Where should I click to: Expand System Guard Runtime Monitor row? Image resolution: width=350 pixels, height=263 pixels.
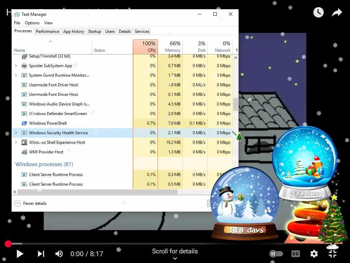click(x=16, y=75)
